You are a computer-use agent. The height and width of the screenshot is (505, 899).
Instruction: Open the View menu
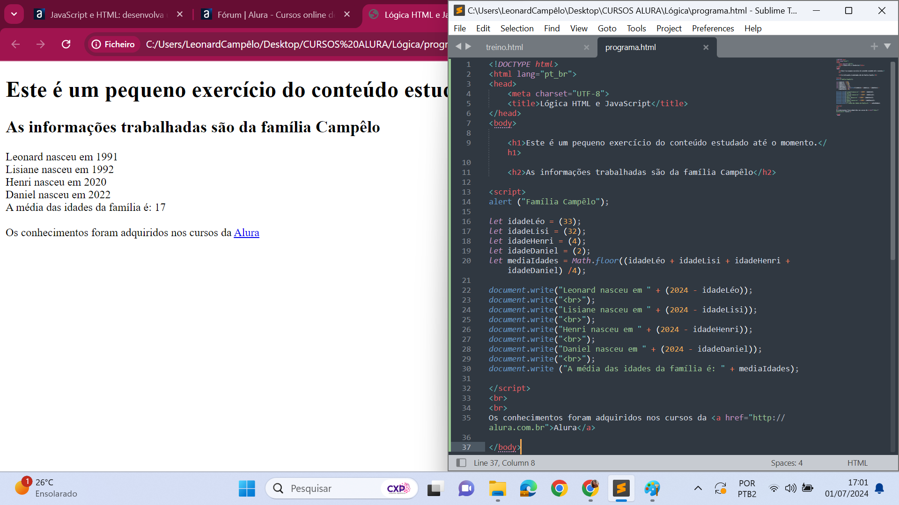(x=578, y=29)
